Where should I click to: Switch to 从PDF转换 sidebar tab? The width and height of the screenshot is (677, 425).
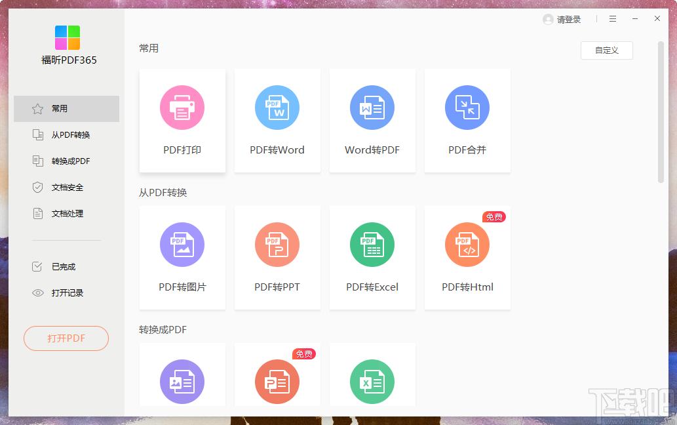(66, 134)
